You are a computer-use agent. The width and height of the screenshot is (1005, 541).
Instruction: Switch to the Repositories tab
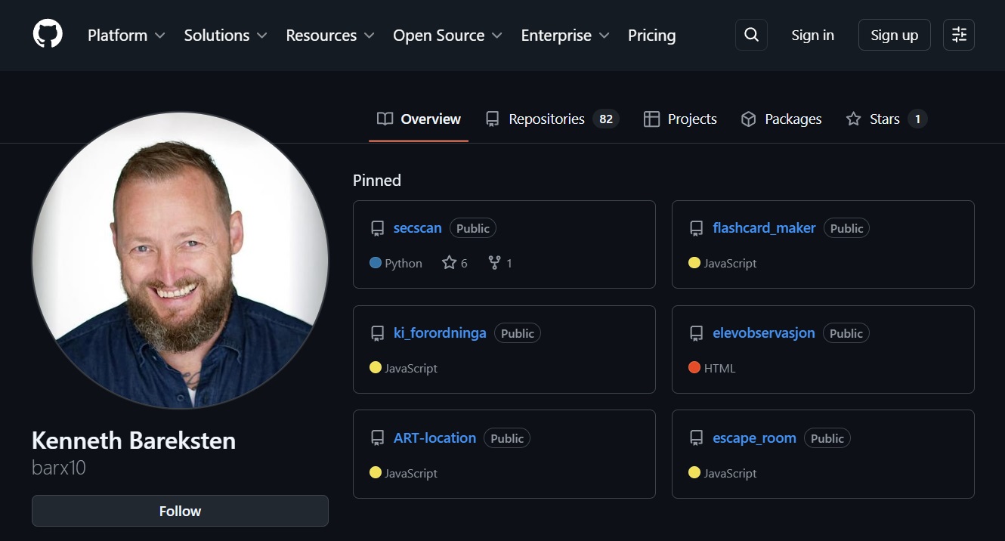click(546, 119)
